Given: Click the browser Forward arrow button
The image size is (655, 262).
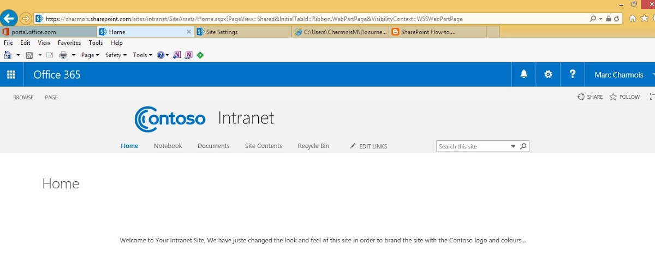Looking at the screenshot, I should click(x=26, y=19).
